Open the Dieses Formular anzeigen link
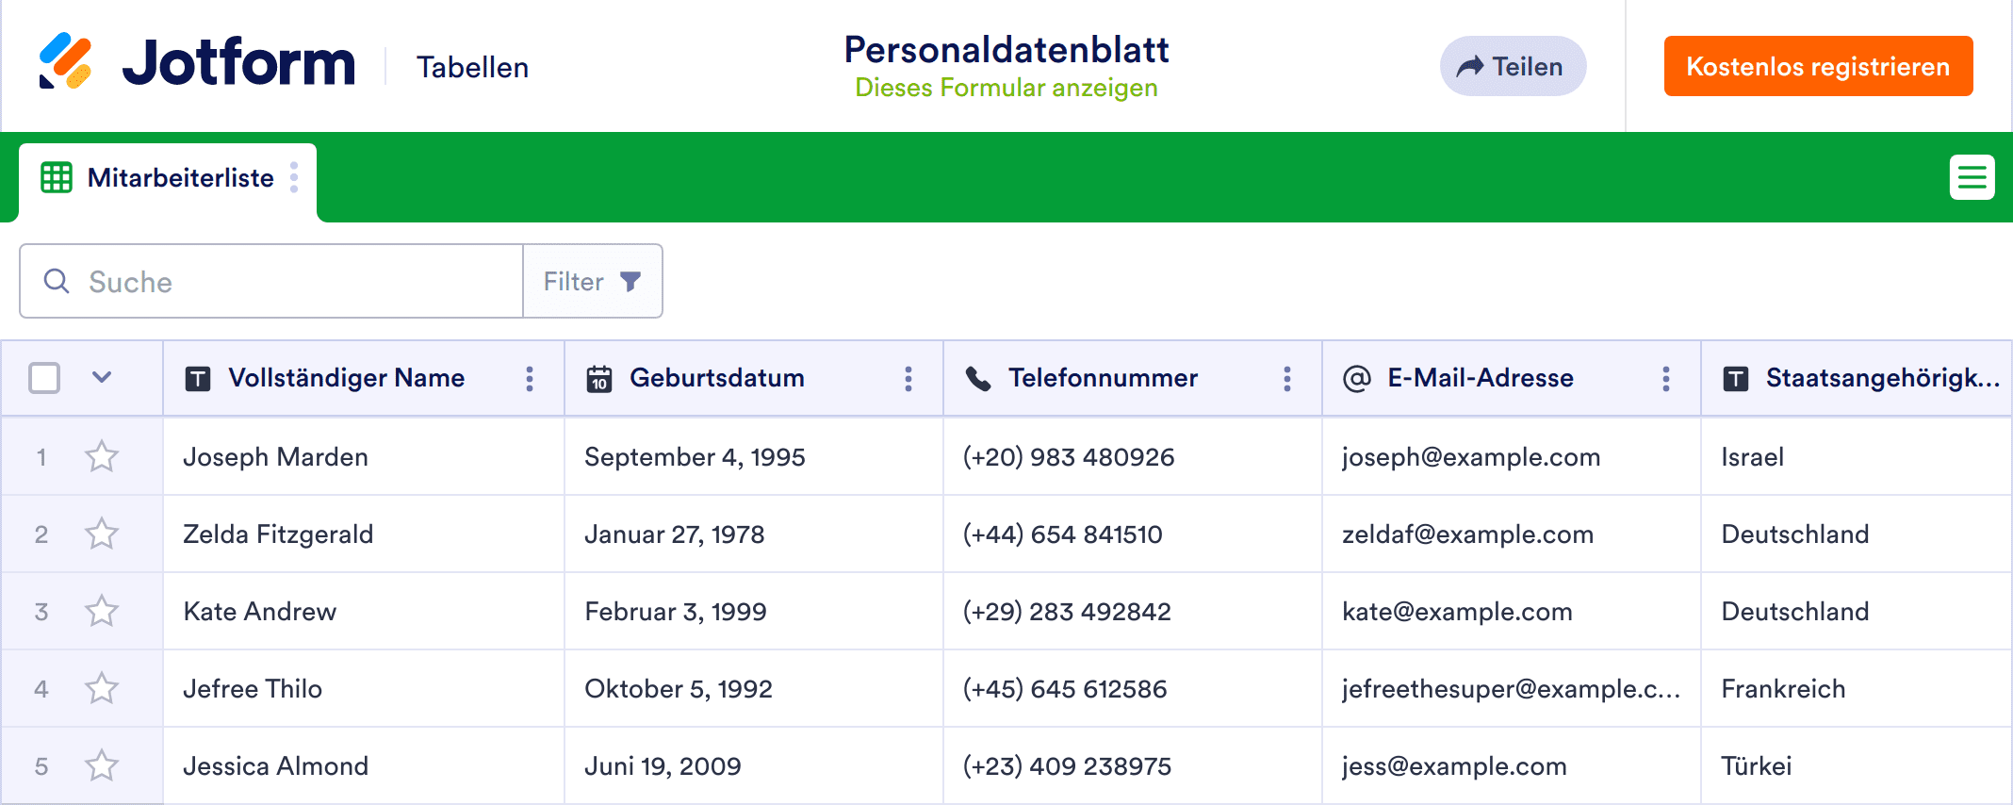The height and width of the screenshot is (805, 2013). tap(1006, 89)
